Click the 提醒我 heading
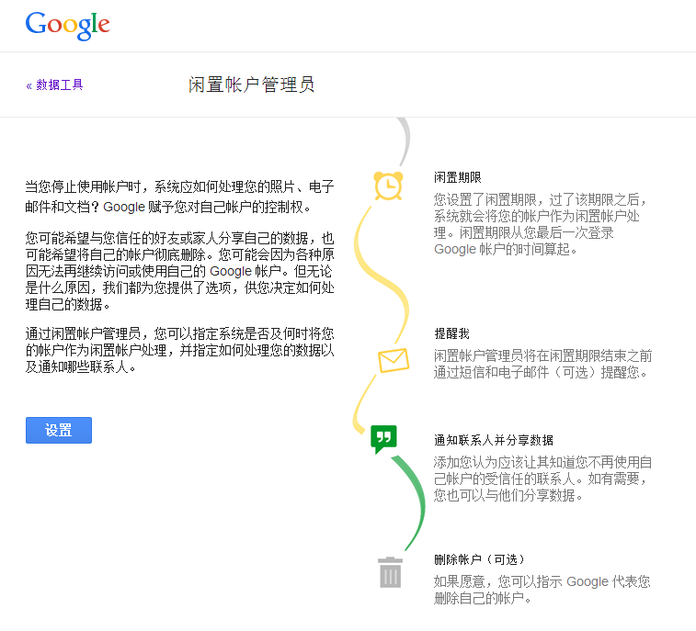696x631 pixels. [x=451, y=333]
